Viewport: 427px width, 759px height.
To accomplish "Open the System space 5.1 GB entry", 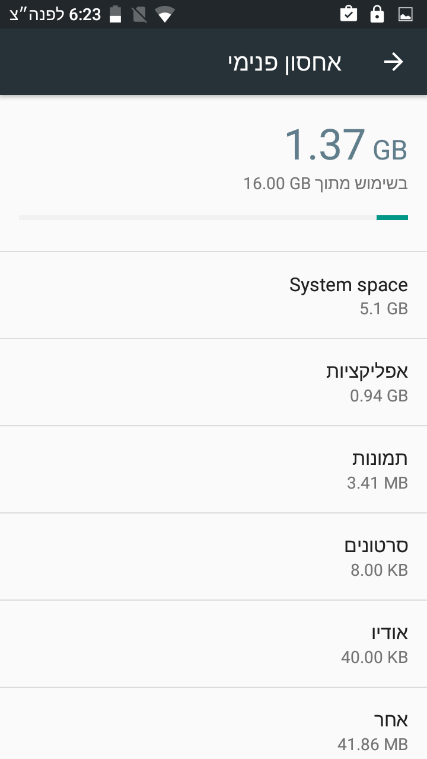I will [x=213, y=295].
